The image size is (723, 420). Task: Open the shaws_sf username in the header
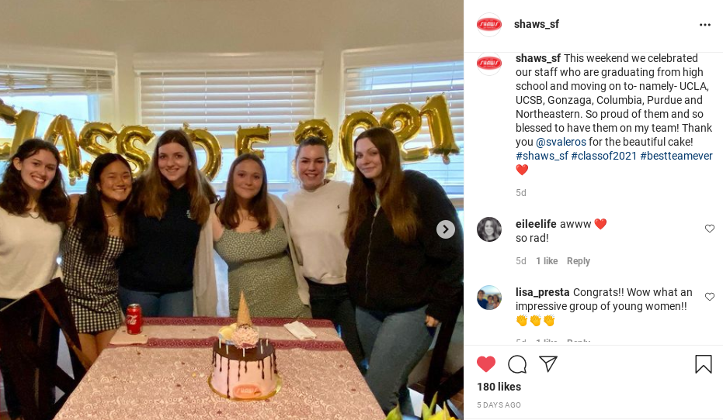pos(537,24)
